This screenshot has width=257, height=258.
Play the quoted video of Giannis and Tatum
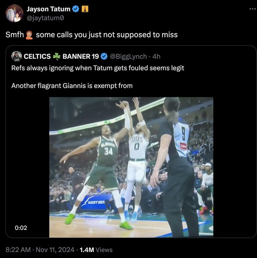[131, 167]
